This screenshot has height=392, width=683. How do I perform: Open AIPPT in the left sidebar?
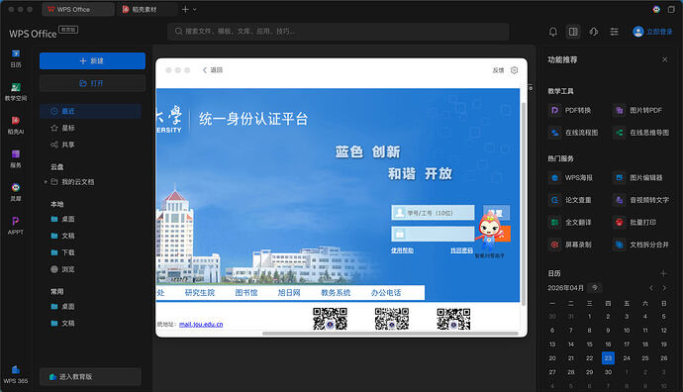point(16,226)
